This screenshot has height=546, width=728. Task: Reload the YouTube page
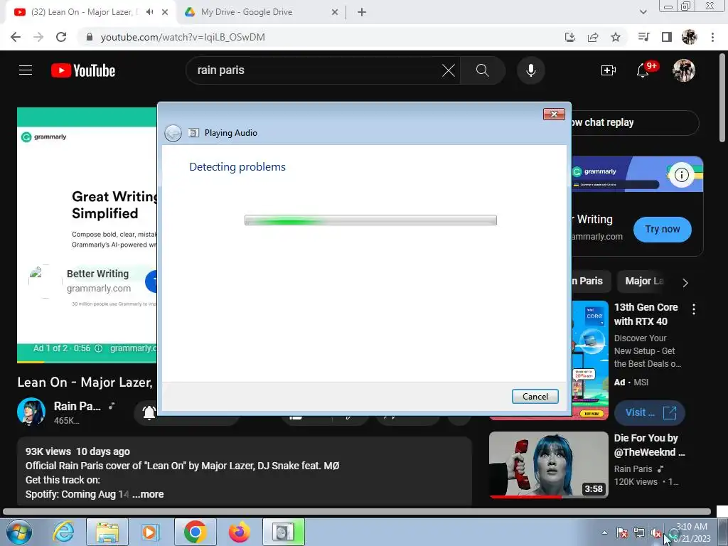61,37
